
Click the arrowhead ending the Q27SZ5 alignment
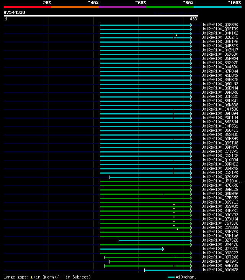163,249
